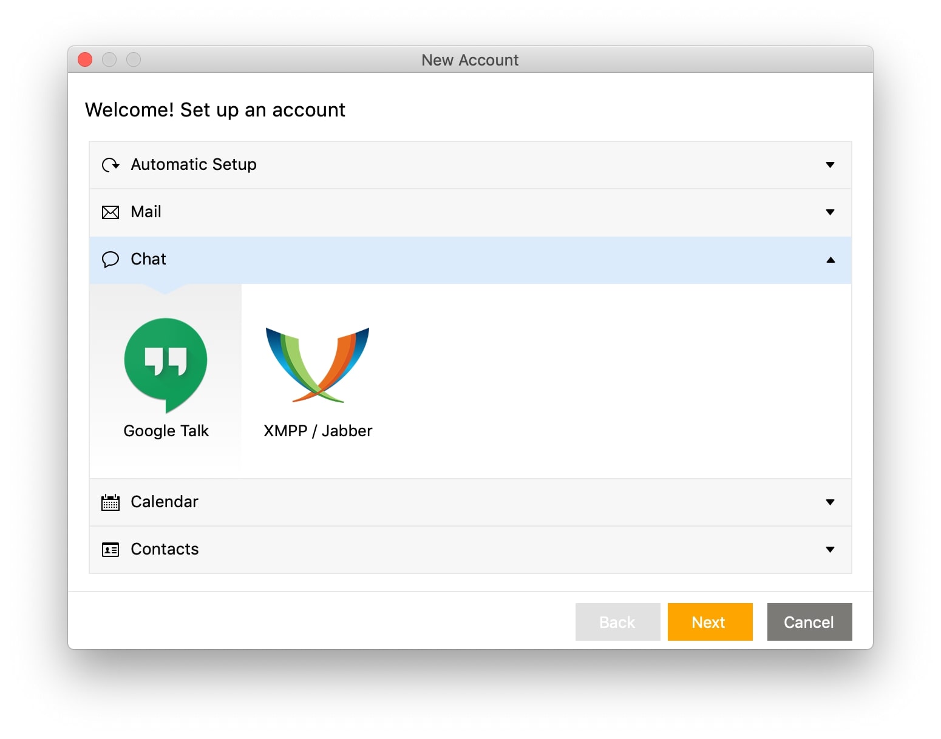
Task: Open the Calendar section label
Action: 165,502
